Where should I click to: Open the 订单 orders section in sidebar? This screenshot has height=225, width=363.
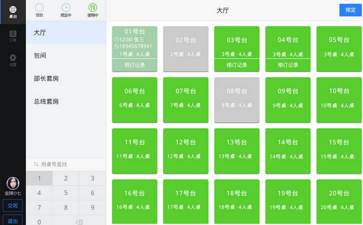[x=13, y=36]
